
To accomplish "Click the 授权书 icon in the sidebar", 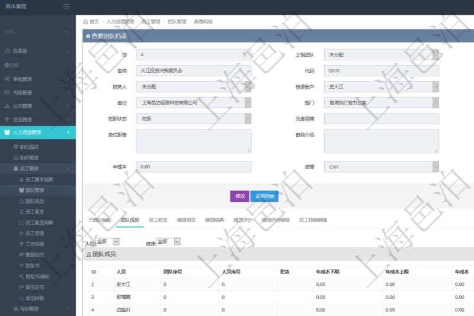I will tap(21, 266).
